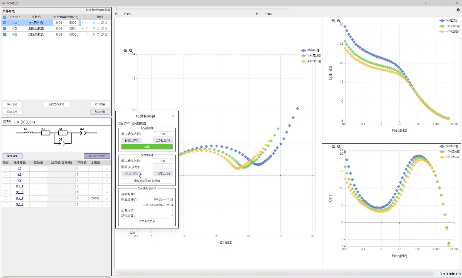Uncheck the second file row checkbox
This screenshot has width=462, height=278.
click(4, 29)
